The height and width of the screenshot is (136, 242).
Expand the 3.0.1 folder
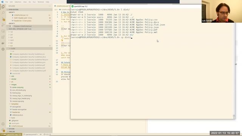29,40
